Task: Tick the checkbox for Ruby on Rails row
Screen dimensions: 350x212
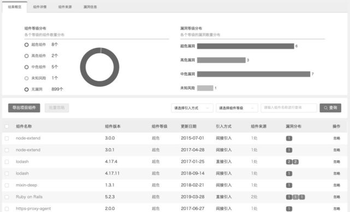Action: pyautogui.click(x=7, y=197)
